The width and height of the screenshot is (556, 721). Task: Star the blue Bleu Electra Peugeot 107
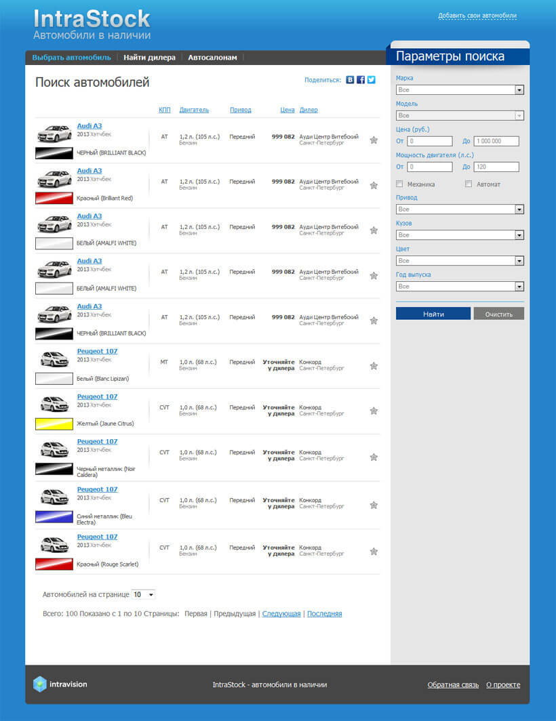click(x=374, y=505)
